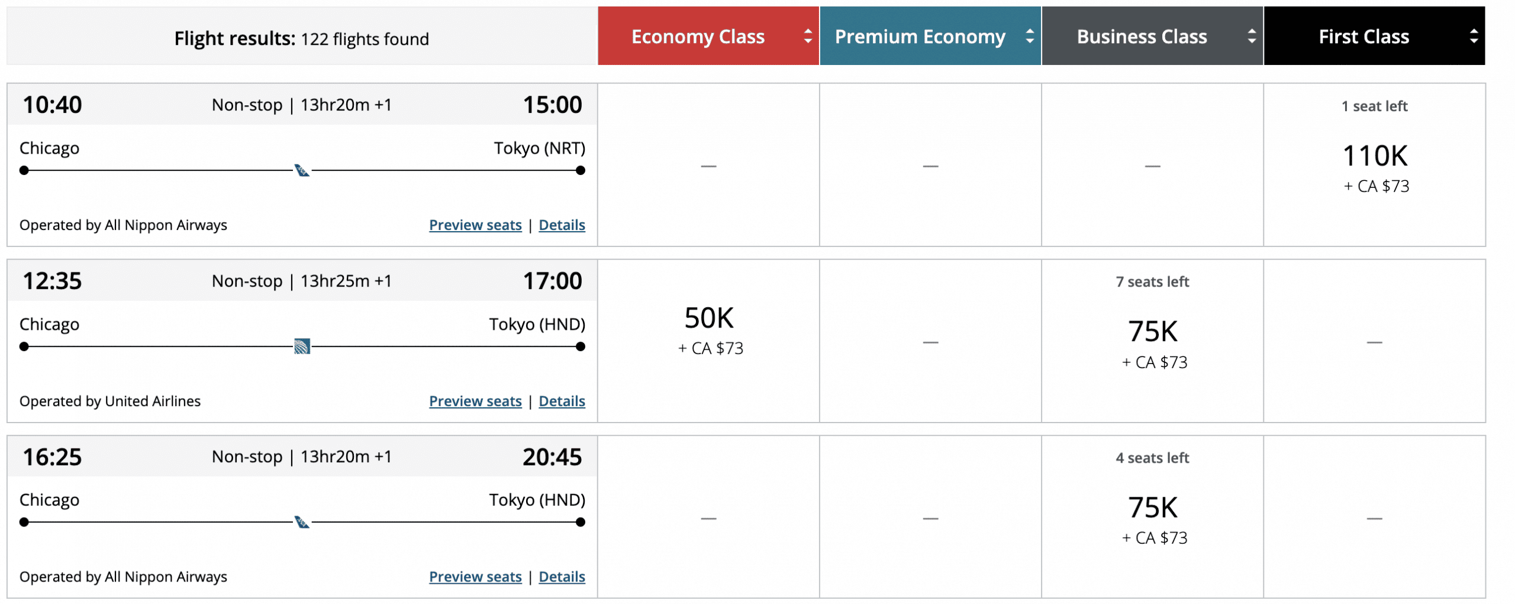Open Details for the 16:25 flight
The height and width of the screenshot is (604, 1515).
[562, 577]
